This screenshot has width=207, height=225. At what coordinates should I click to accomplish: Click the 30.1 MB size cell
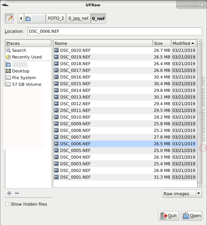pos(162,97)
